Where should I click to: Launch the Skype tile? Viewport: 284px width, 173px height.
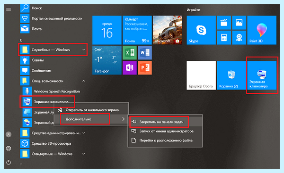(x=201, y=30)
